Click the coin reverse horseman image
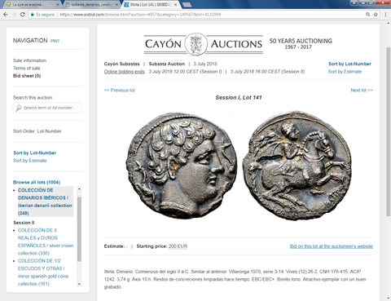 (x=297, y=166)
